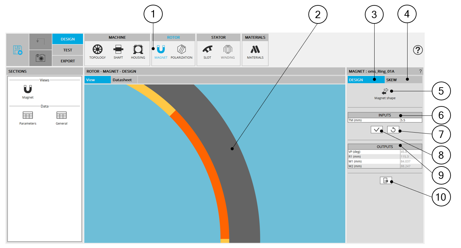The image size is (461, 248).
Task: Open the Housing design icon
Action: pos(138,50)
